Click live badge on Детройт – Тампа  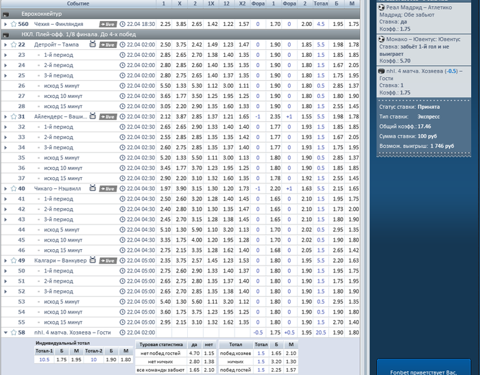tap(108, 45)
